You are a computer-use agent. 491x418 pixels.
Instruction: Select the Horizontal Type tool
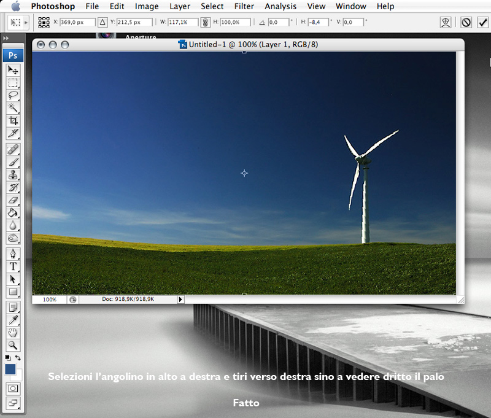click(13, 266)
